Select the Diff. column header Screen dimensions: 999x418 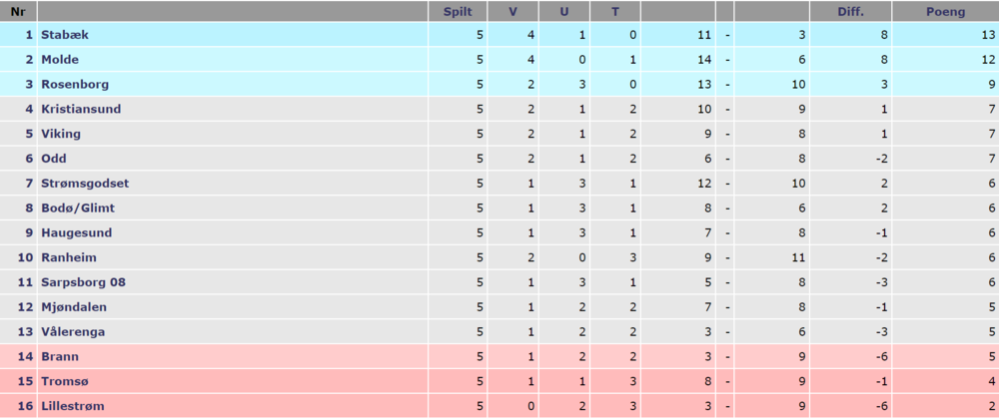pos(850,12)
